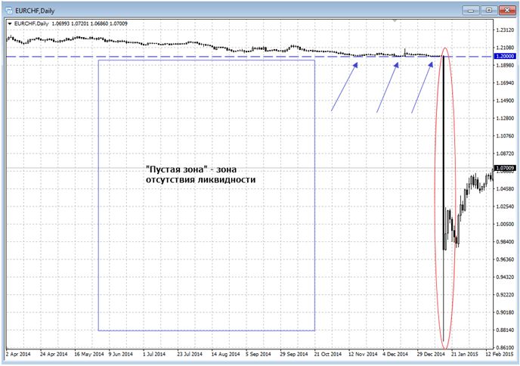Close the EURCHF,Daily chart window
Screen dimensions: 520x366
pos(506,9)
